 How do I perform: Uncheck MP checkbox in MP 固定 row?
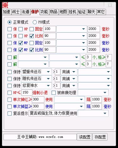20,43
